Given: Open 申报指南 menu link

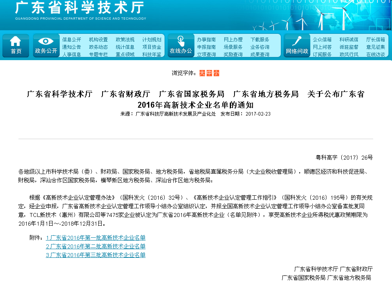Looking at the screenshot, I should pyautogui.click(x=206, y=47).
